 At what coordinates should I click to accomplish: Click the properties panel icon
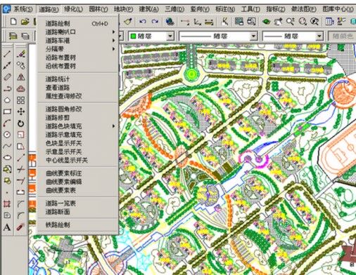pos(329,22)
